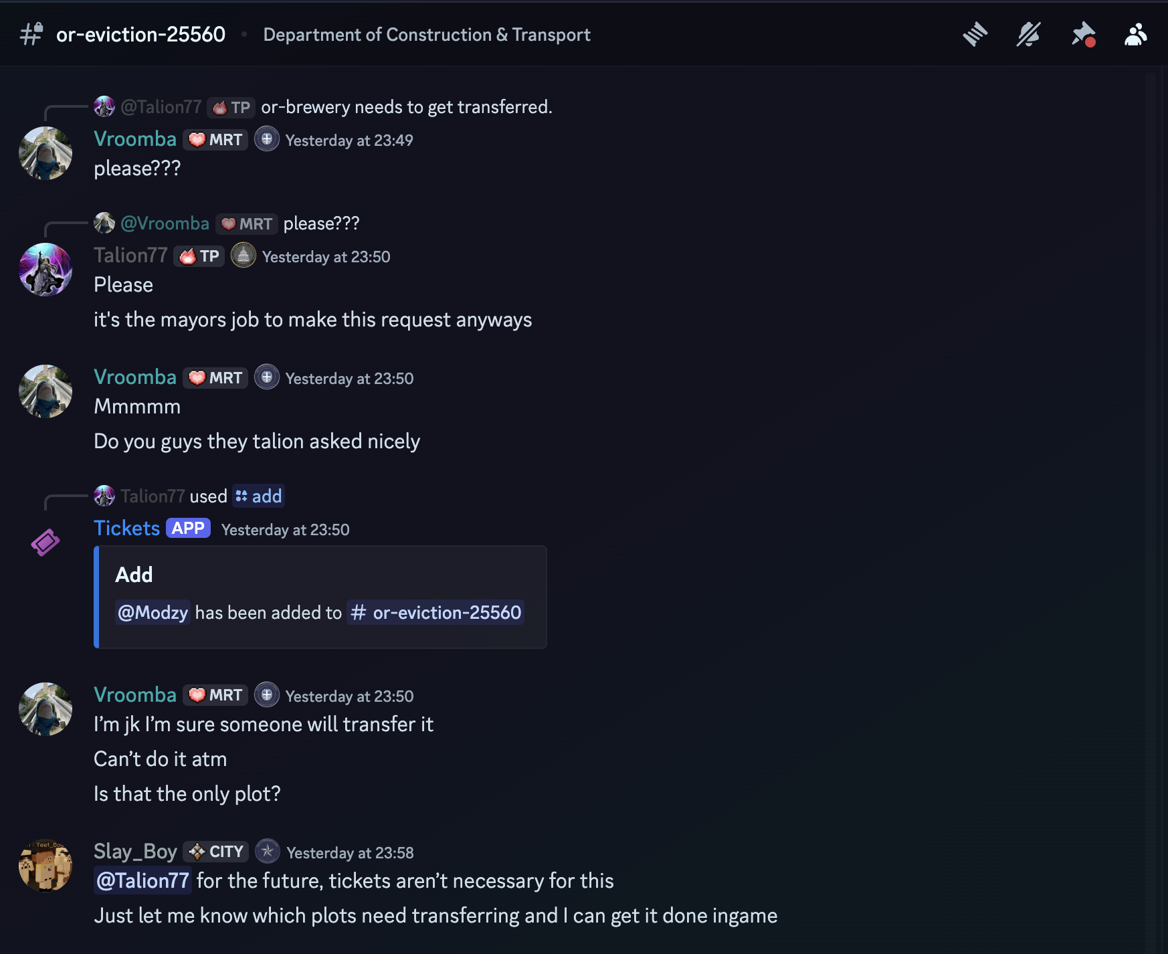The width and height of the screenshot is (1168, 954).
Task: Click Vroomba's avatar beside the "Mmmmm" message
Action: pyautogui.click(x=45, y=391)
